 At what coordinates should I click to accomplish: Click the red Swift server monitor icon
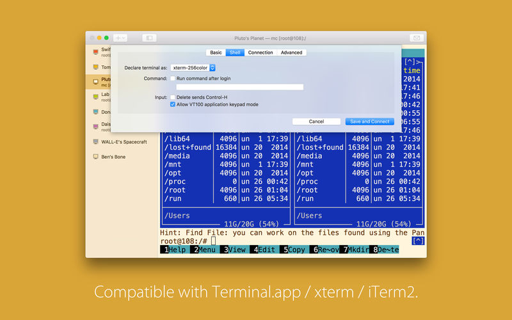pos(95,52)
